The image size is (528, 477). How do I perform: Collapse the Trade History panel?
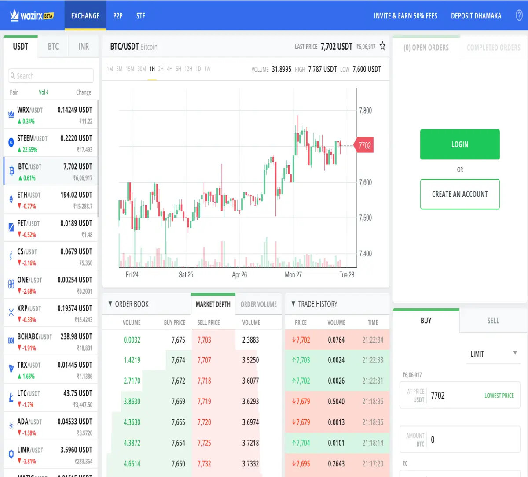[293, 304]
